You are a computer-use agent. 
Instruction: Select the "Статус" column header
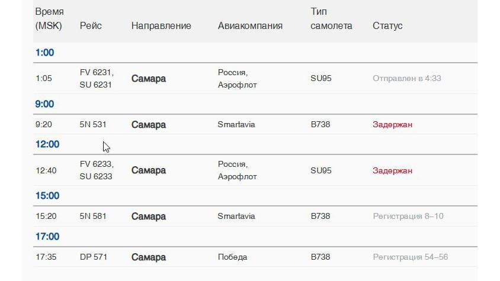(x=387, y=26)
